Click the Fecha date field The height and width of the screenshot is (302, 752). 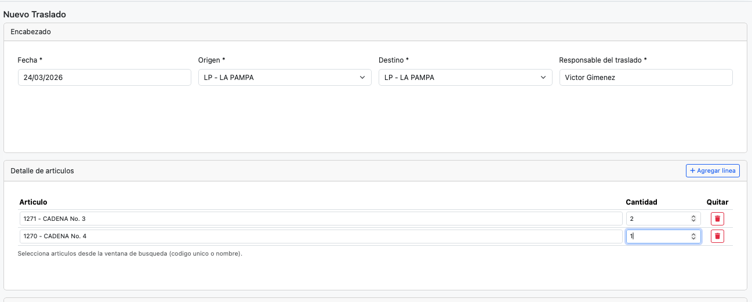(x=104, y=78)
